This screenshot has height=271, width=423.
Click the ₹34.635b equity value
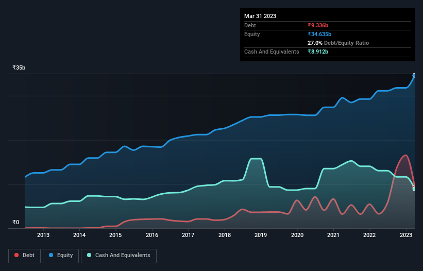(x=319, y=34)
